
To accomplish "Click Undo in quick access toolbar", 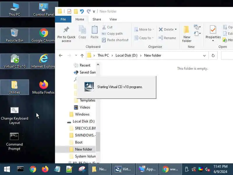I will [82, 11].
